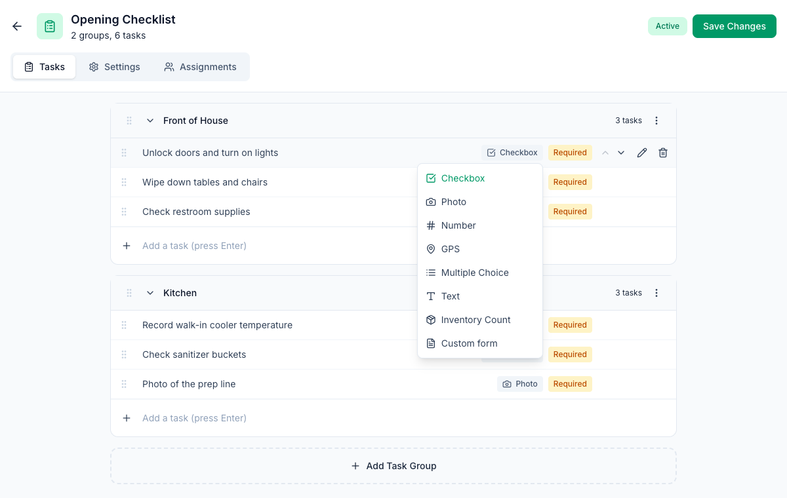
Task: Edit the Unlock doors task with pencil icon
Action: point(642,153)
